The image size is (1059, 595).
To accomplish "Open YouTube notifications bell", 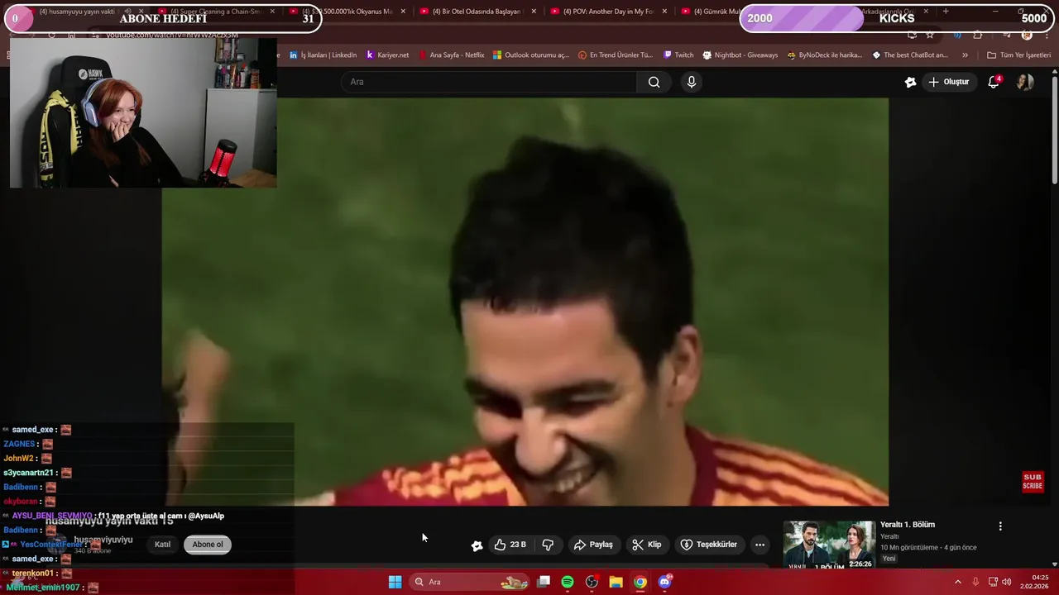I will 994,82.
